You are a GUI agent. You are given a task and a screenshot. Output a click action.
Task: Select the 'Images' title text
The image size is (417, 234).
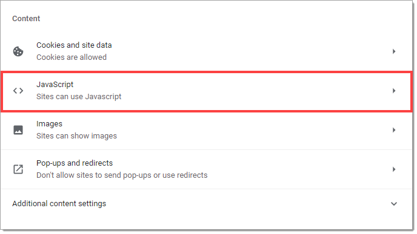point(49,124)
